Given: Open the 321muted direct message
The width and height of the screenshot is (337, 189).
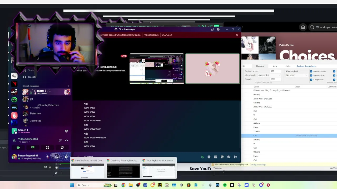Looking at the screenshot, I should pyautogui.click(x=46, y=120).
